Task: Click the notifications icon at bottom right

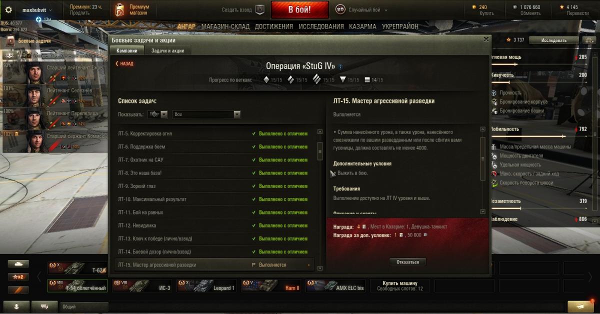Action: (x=580, y=306)
